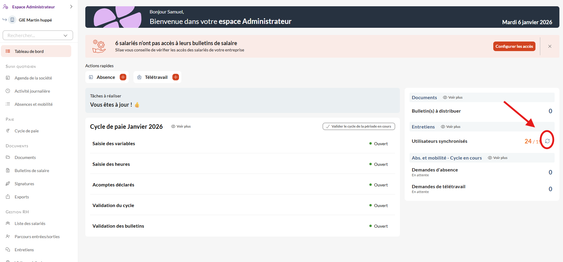Open Tableau de bord in sidebar

tap(29, 51)
